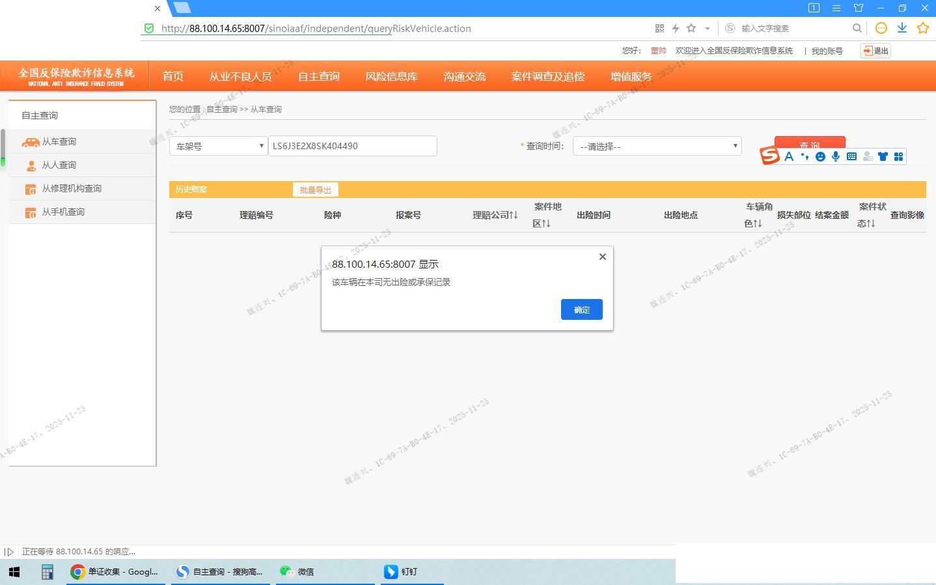Click the Sogou input microphone icon
The height and width of the screenshot is (585, 936).
coord(836,156)
